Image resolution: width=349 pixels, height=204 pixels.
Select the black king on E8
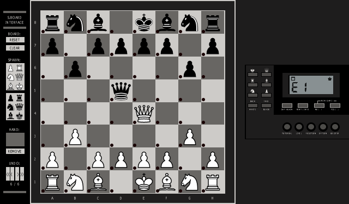144,22
